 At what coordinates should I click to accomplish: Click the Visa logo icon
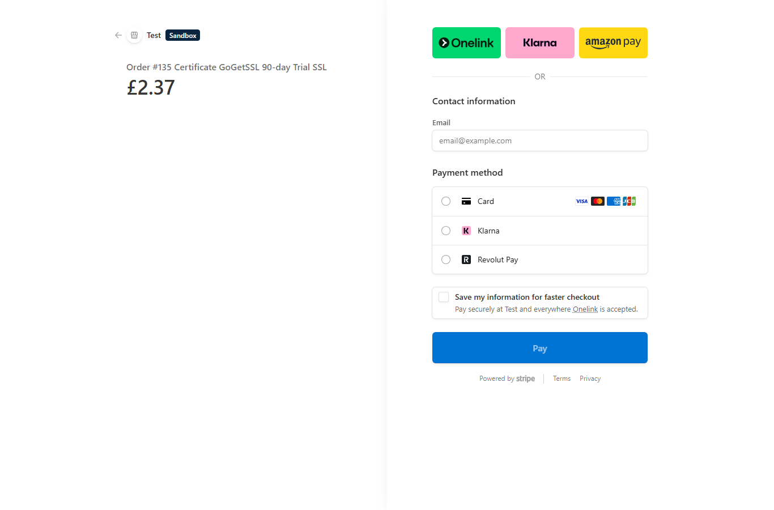[x=582, y=201]
